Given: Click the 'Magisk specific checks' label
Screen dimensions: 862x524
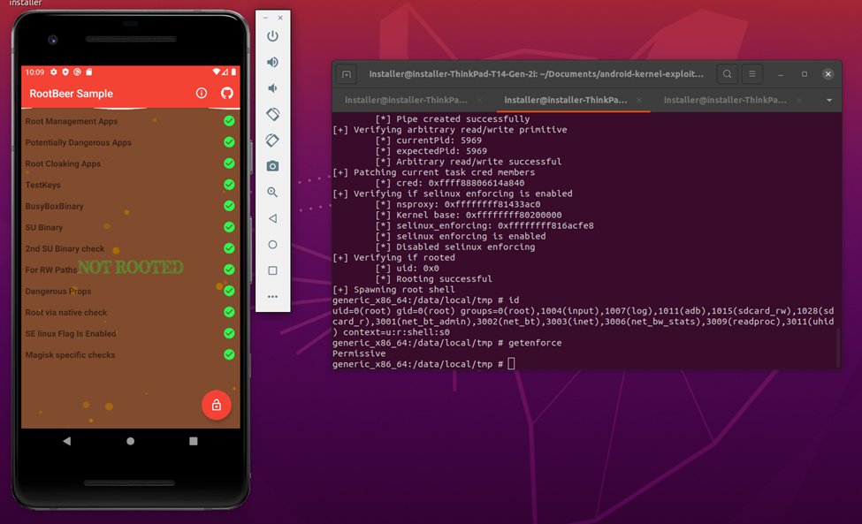Looking at the screenshot, I should click(x=70, y=355).
